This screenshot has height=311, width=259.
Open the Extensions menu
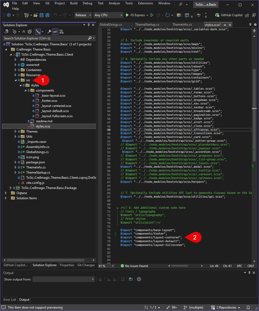tap(145, 3)
